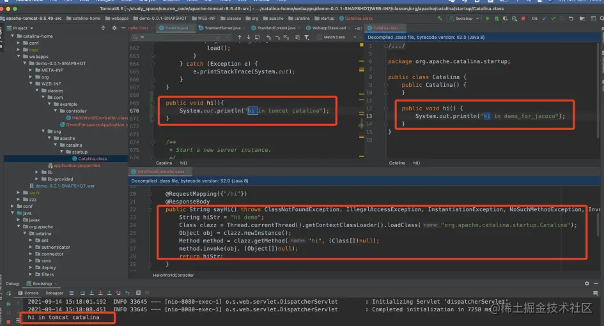Go to previous search occurrence arrow
604x326 pixels.
coord(239,37)
